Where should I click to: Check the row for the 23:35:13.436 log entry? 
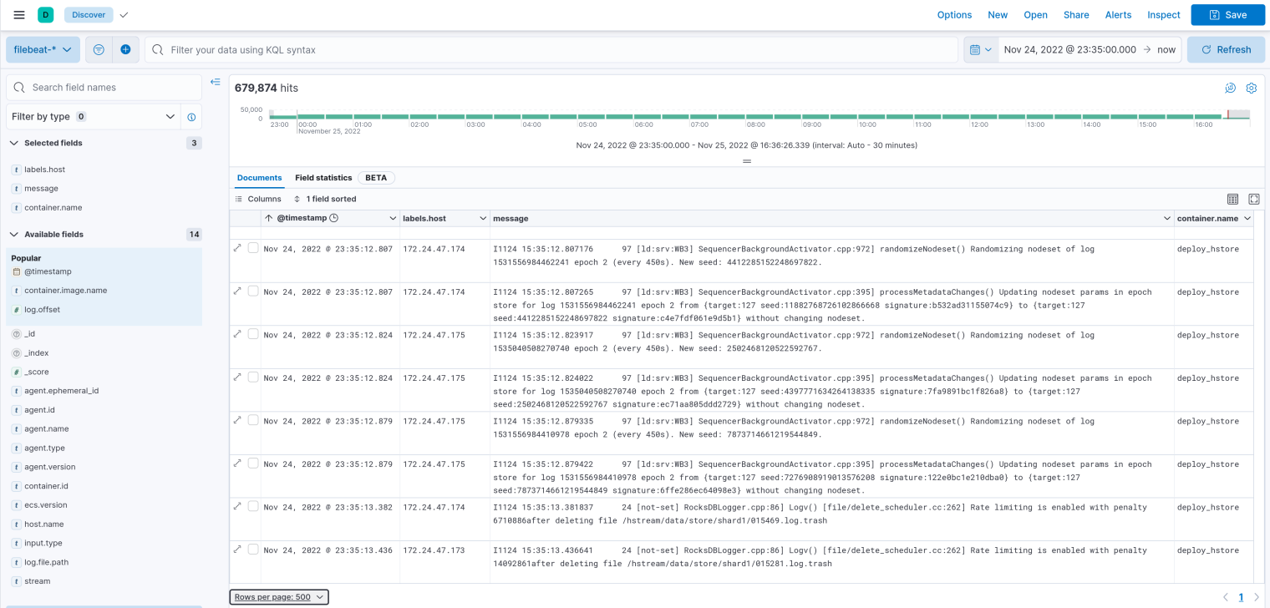(253, 549)
